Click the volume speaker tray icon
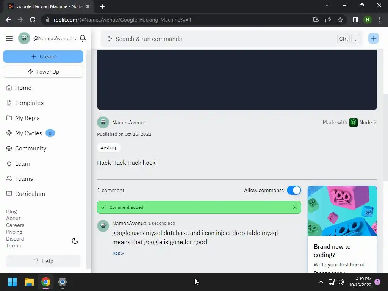The width and height of the screenshot is (388, 291). [x=341, y=282]
